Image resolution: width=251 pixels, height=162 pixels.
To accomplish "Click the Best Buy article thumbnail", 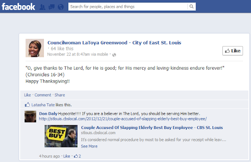I will pyautogui.click(x=61, y=136).
